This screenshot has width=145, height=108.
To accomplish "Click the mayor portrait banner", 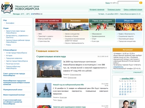I will 128,104.
